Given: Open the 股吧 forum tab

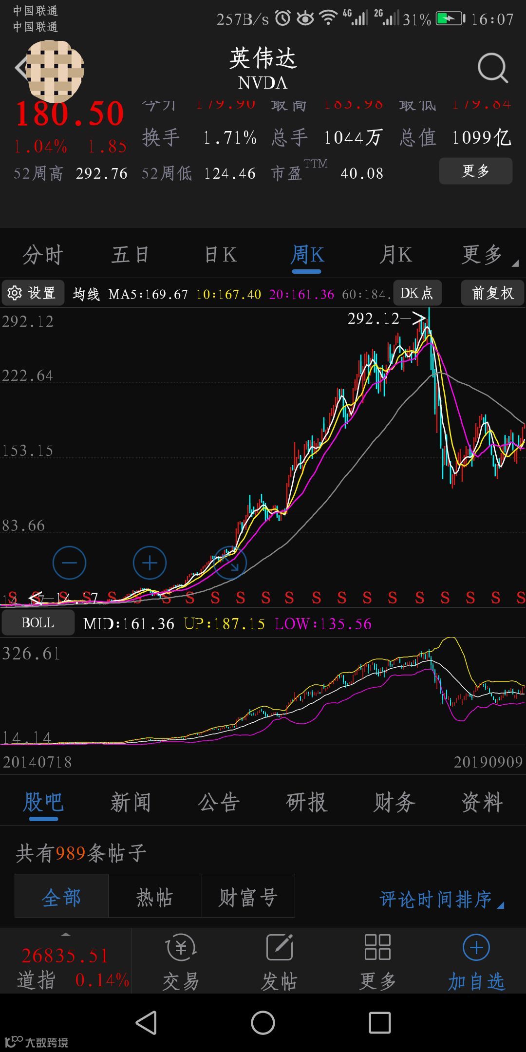Looking at the screenshot, I should click(43, 802).
